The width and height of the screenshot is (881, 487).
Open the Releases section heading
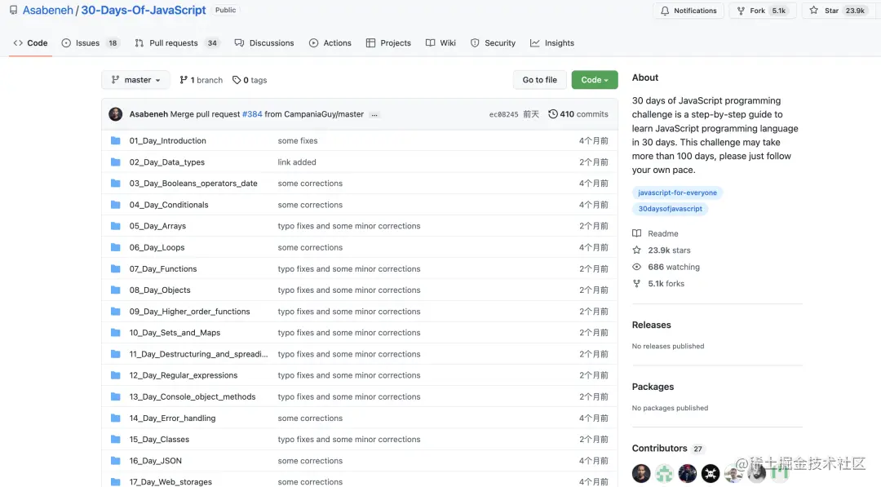651,325
